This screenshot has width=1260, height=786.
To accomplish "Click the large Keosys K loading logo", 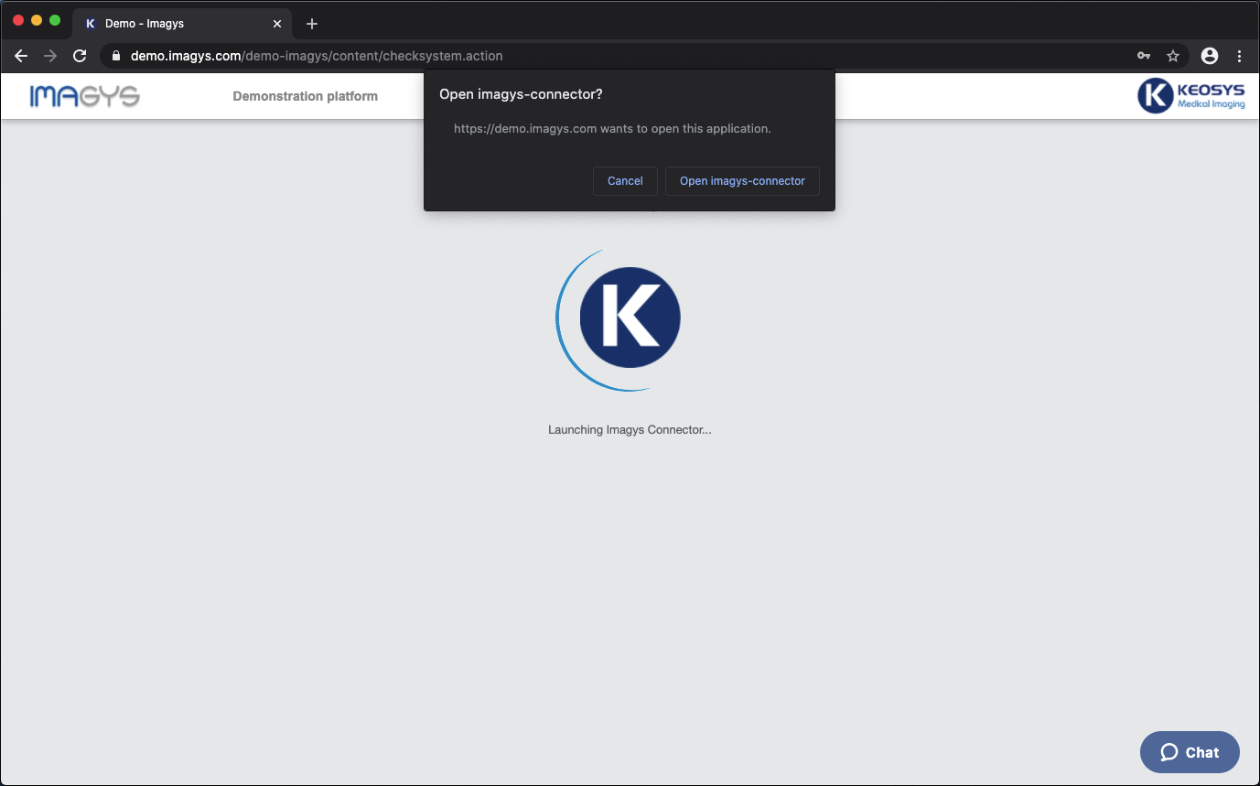I will [x=630, y=318].
